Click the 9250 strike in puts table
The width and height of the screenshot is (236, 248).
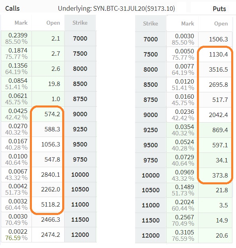[150, 130]
